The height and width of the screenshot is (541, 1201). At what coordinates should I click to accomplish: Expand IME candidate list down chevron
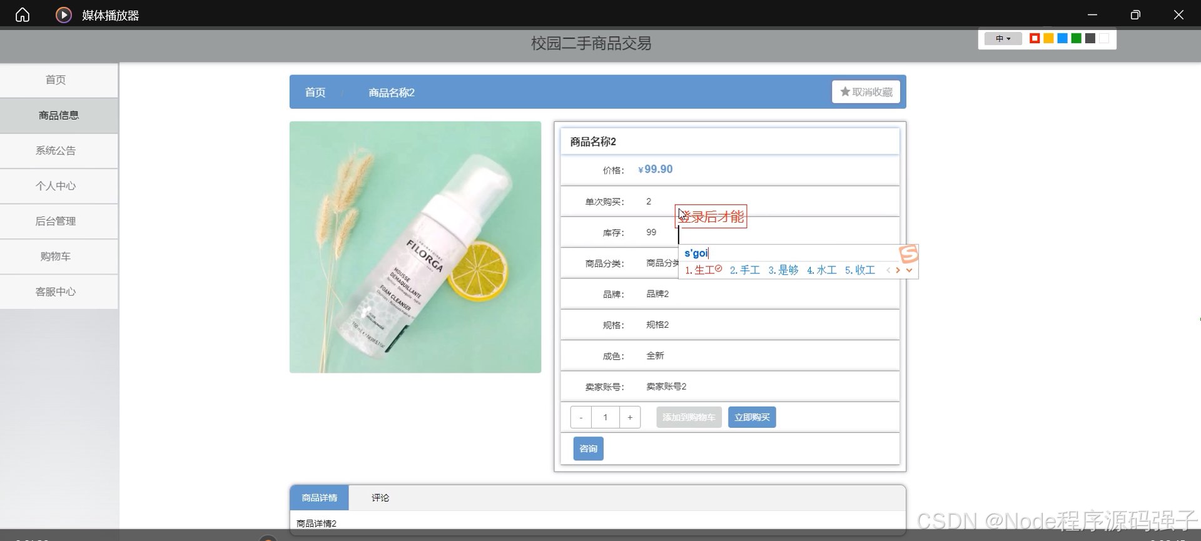click(910, 270)
